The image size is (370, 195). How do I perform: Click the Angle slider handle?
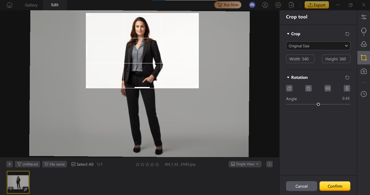click(x=318, y=104)
